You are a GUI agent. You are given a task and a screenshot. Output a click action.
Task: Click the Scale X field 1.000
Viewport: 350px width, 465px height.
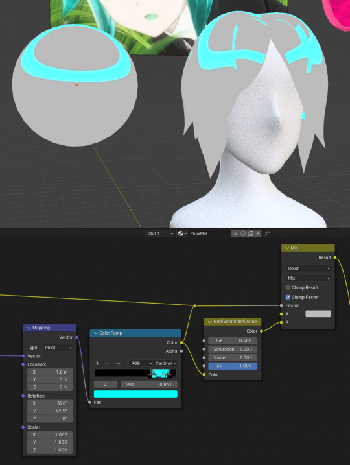point(50,435)
